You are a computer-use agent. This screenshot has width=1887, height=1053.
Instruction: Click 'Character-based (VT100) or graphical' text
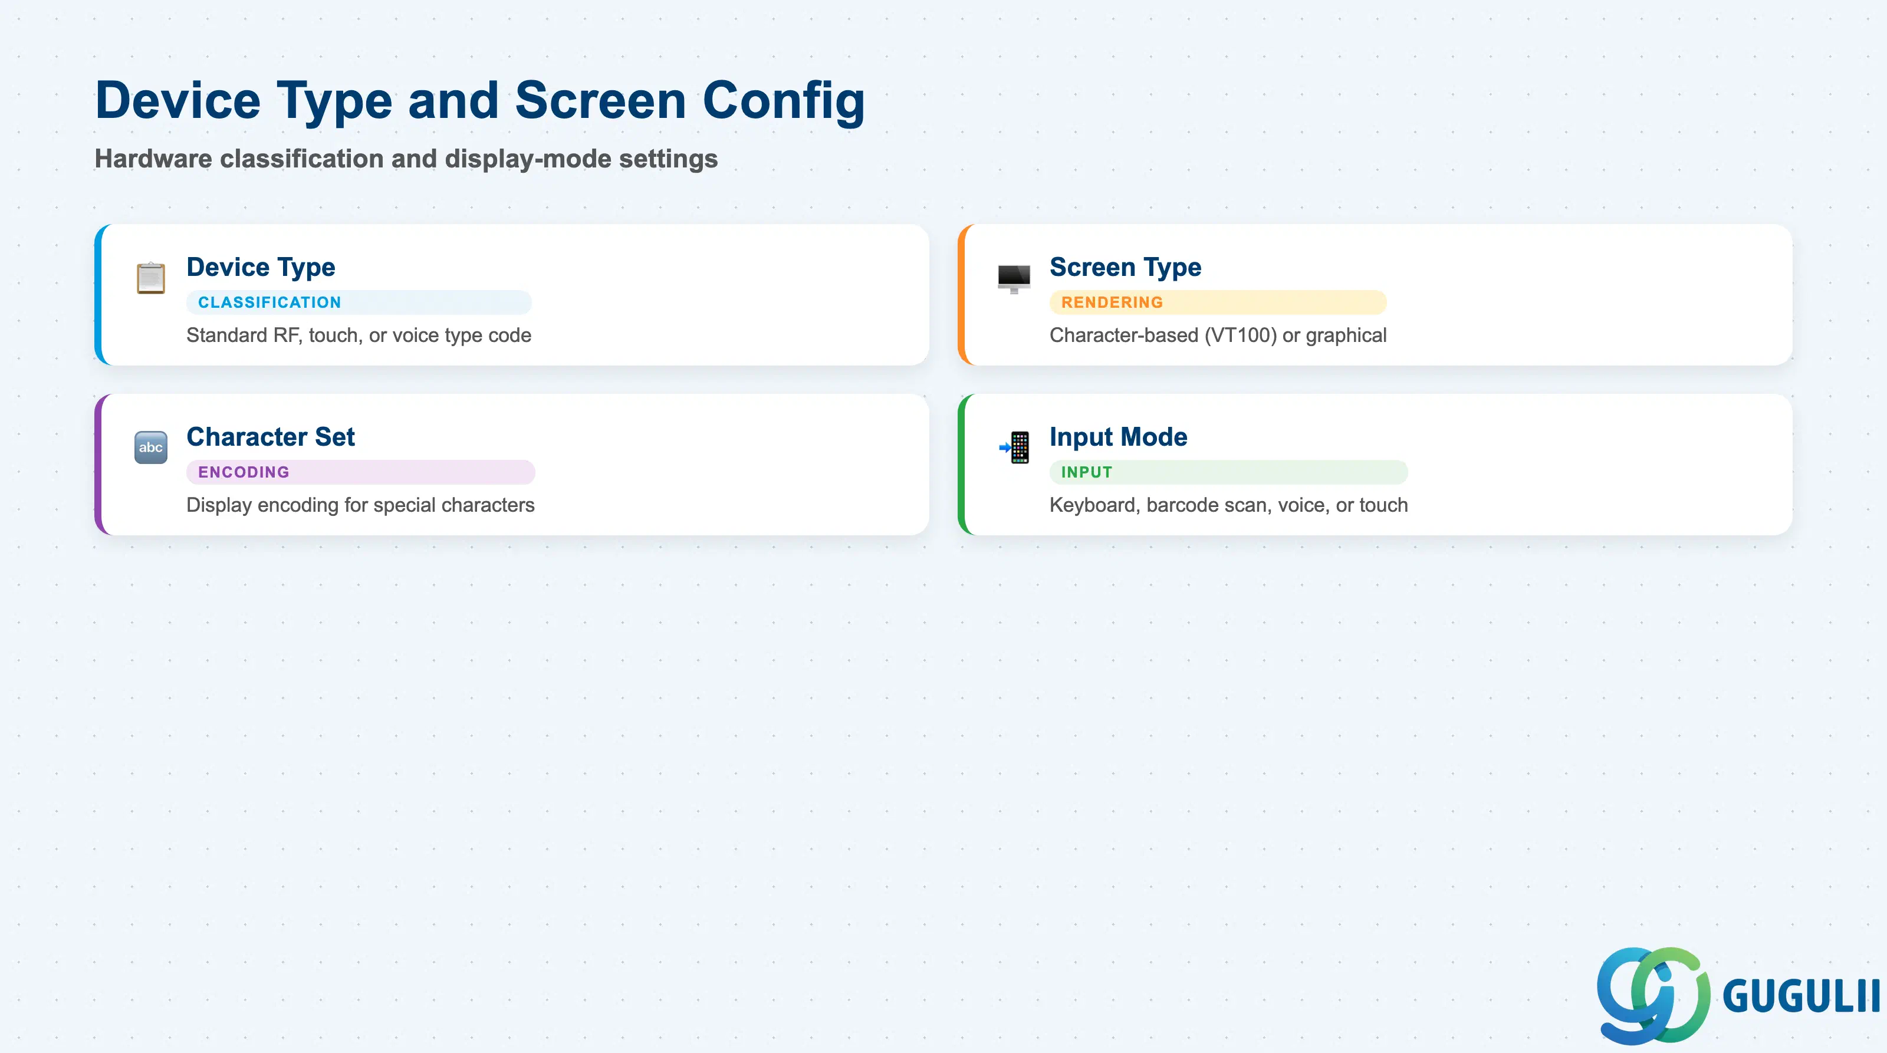tap(1218, 335)
